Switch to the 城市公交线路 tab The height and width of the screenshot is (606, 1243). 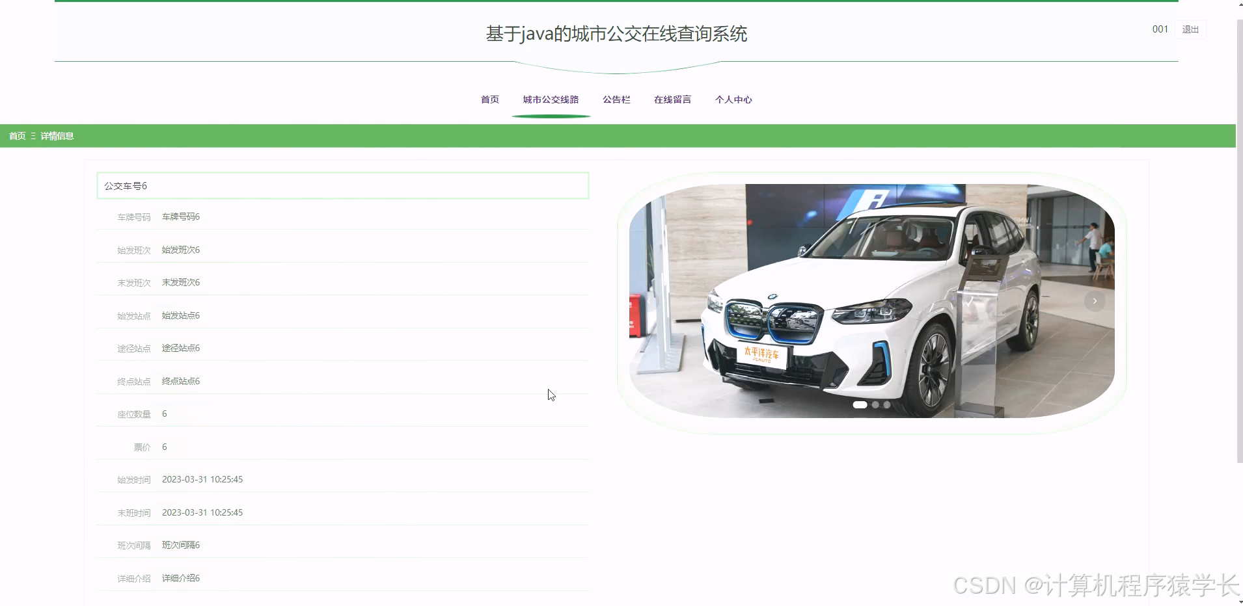click(550, 99)
